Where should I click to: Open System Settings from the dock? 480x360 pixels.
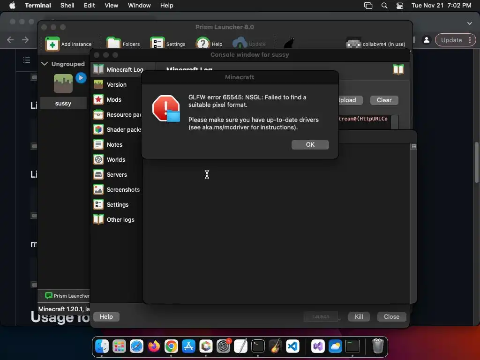coord(223,346)
